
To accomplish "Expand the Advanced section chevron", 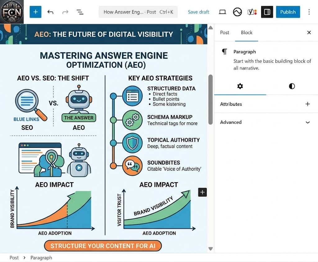I will [x=307, y=122].
